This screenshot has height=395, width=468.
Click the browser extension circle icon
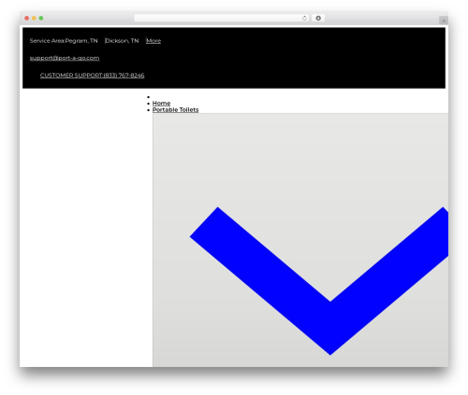pos(318,18)
